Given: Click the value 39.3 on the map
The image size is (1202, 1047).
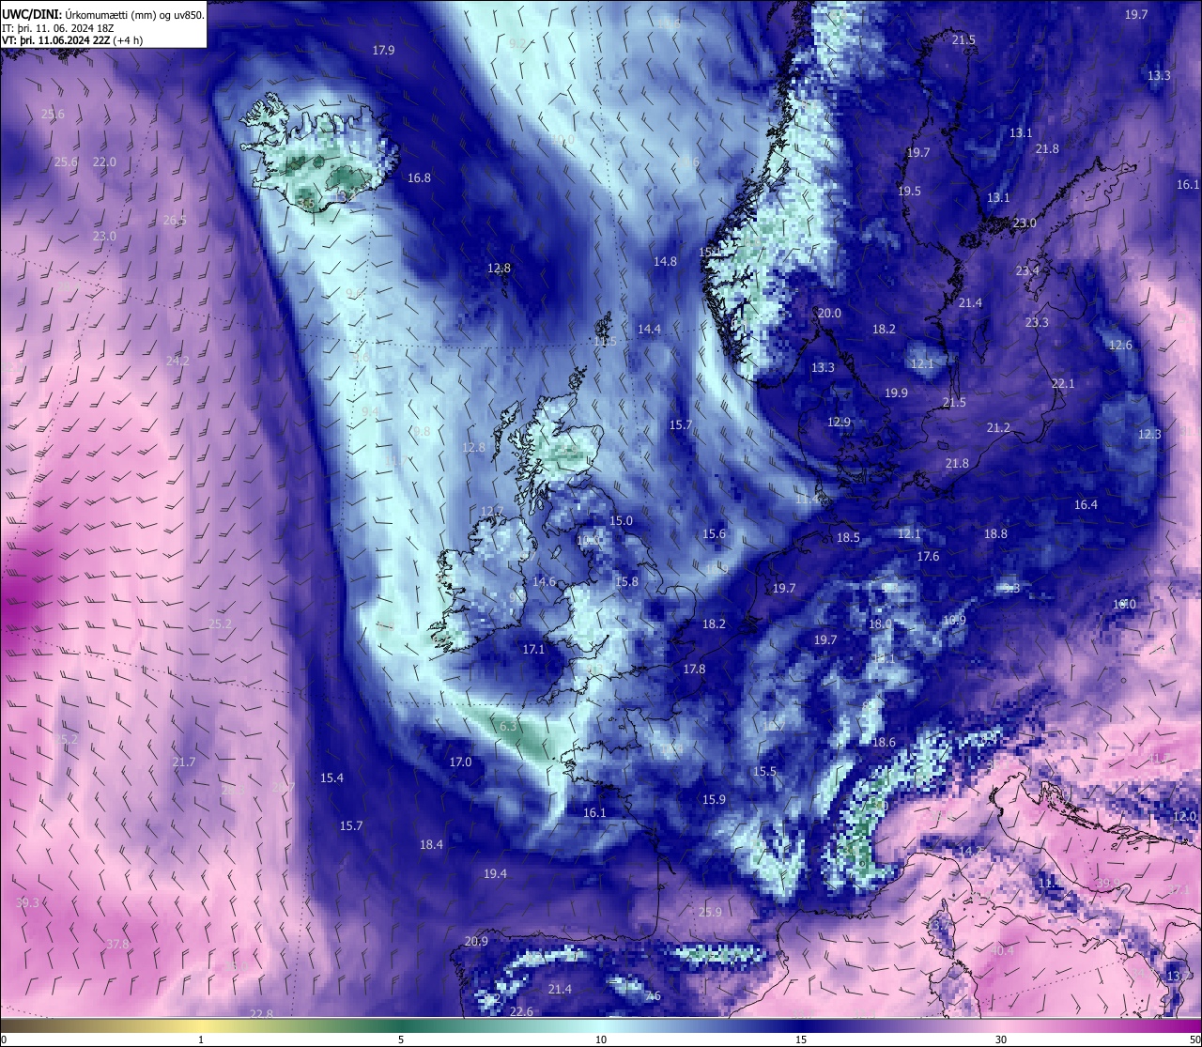Looking at the screenshot, I should [28, 903].
